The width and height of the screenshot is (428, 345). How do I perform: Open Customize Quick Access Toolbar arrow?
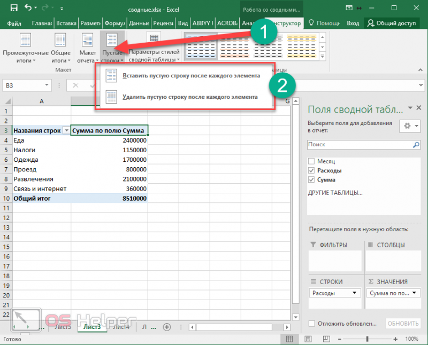point(62,9)
